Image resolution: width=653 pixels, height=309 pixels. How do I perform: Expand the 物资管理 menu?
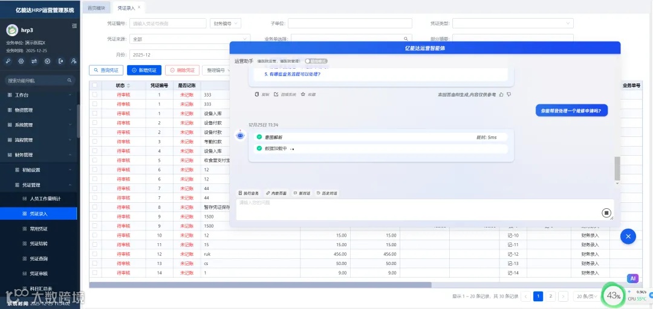[39, 110]
